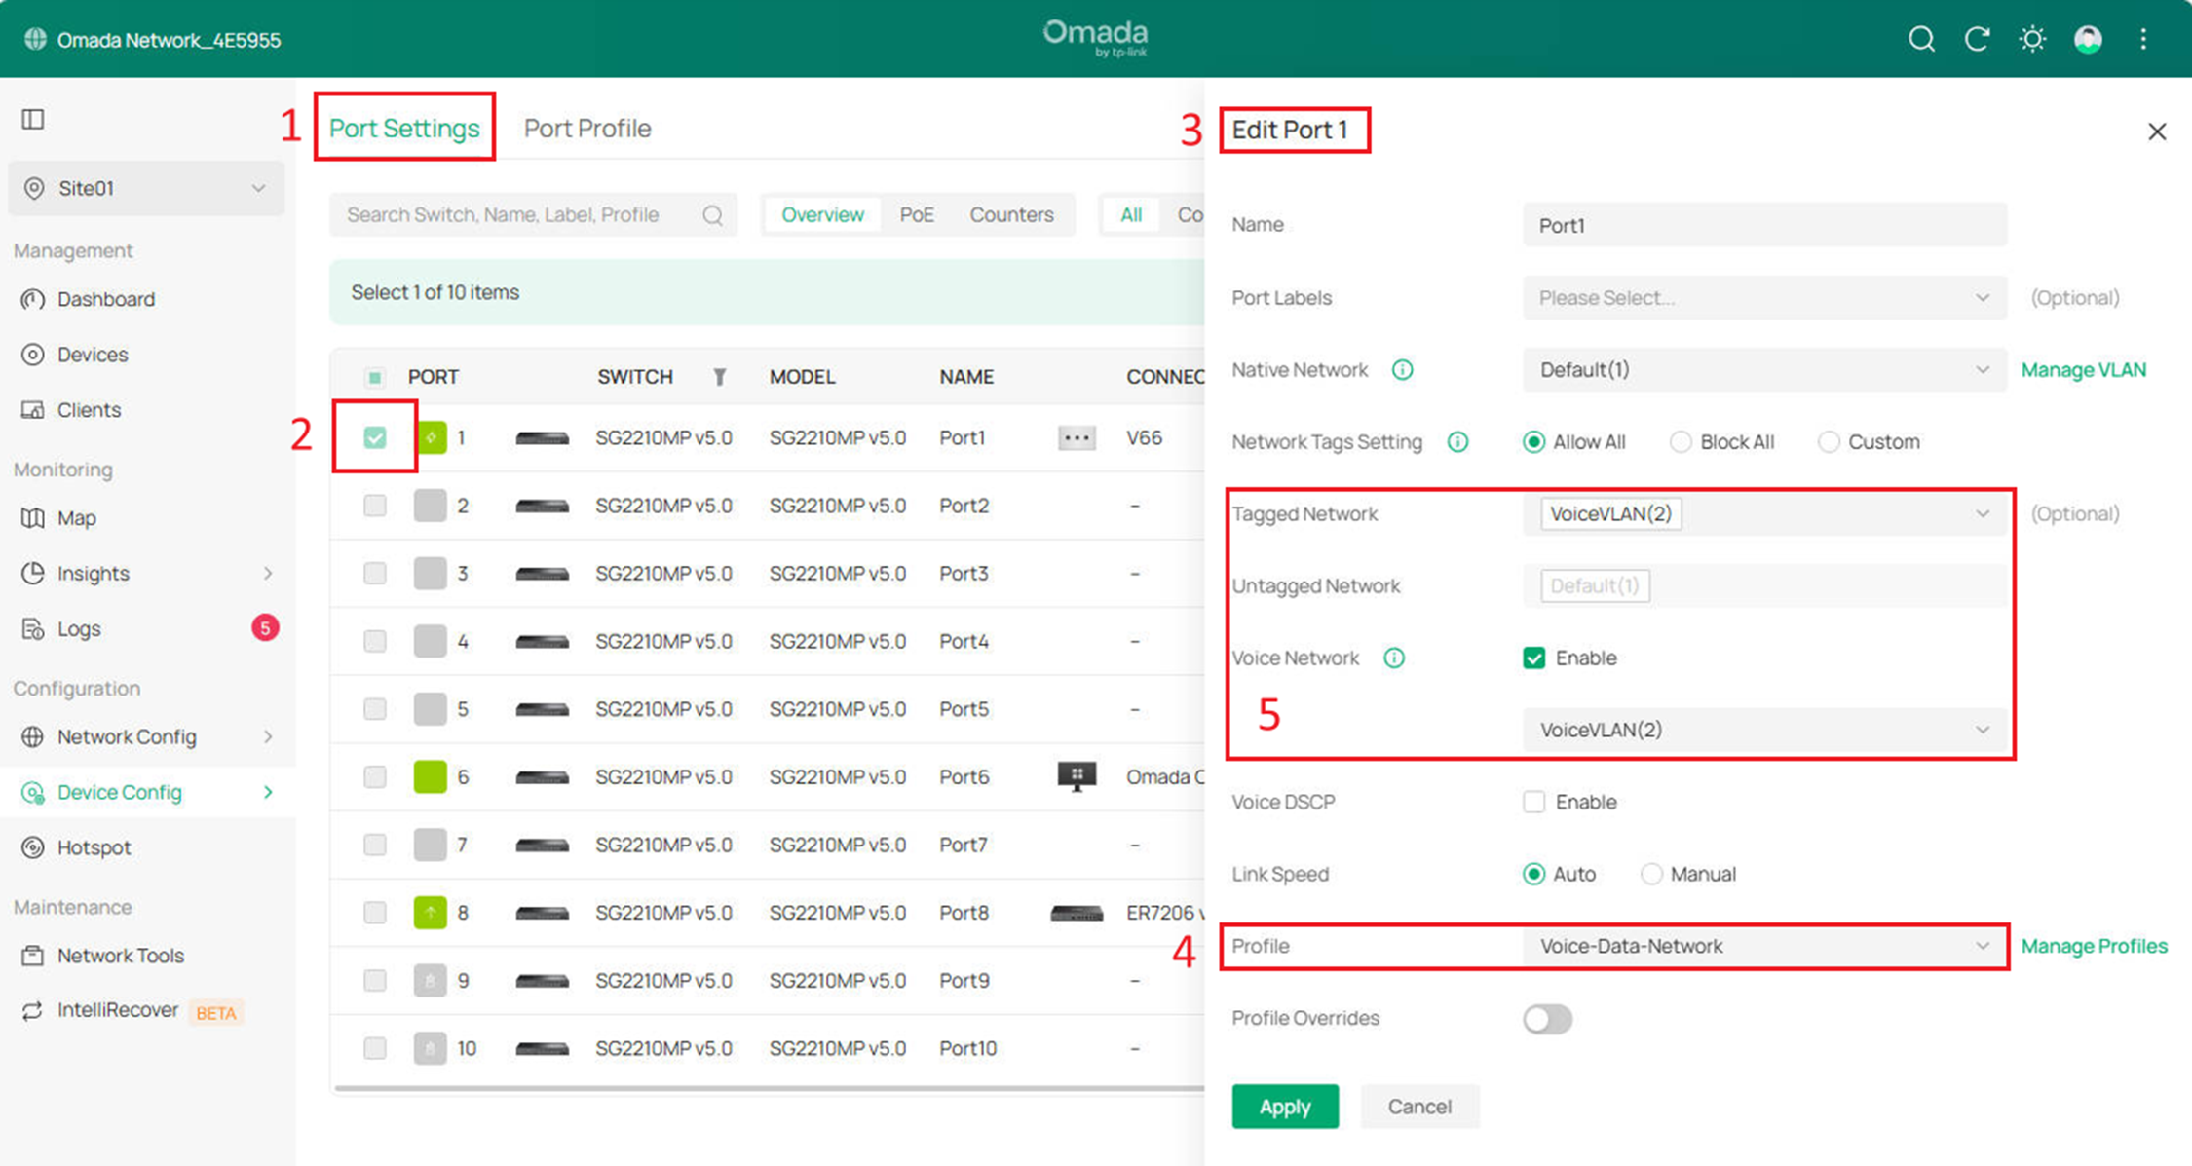
Task: Click the Native Network info icon
Action: 1402,370
